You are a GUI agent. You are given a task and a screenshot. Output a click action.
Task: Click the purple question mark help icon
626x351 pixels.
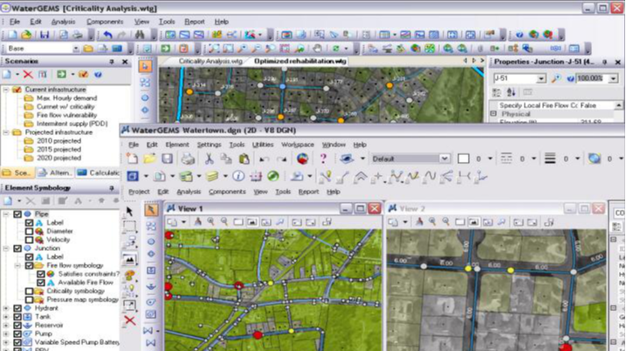(x=323, y=159)
